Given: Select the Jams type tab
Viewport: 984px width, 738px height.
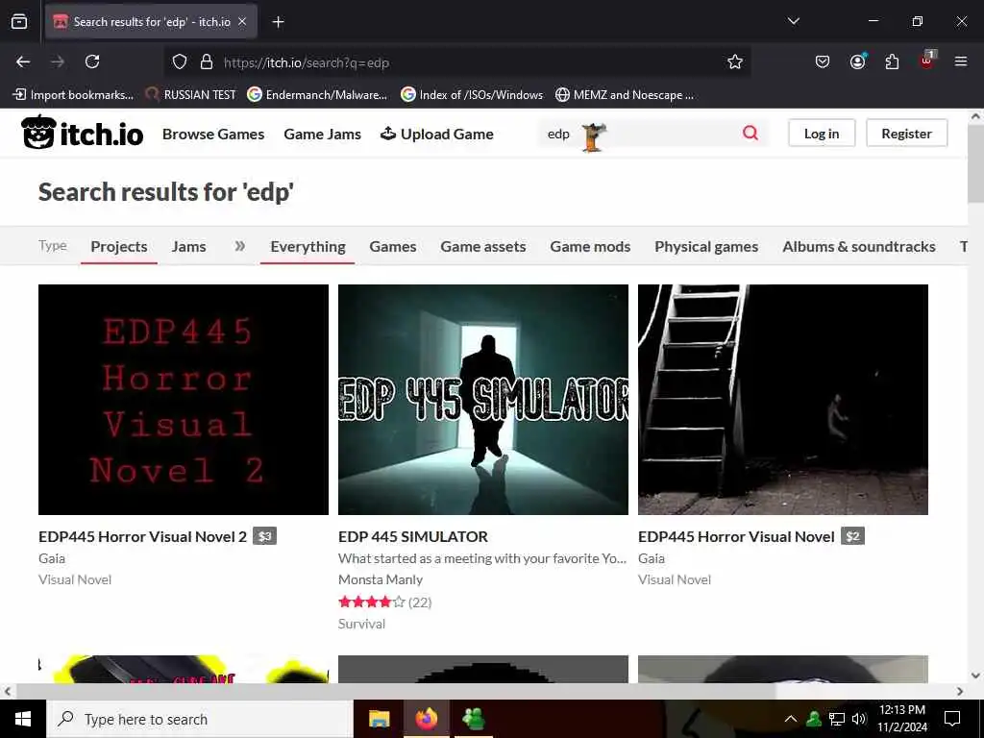Looking at the screenshot, I should pos(189,247).
